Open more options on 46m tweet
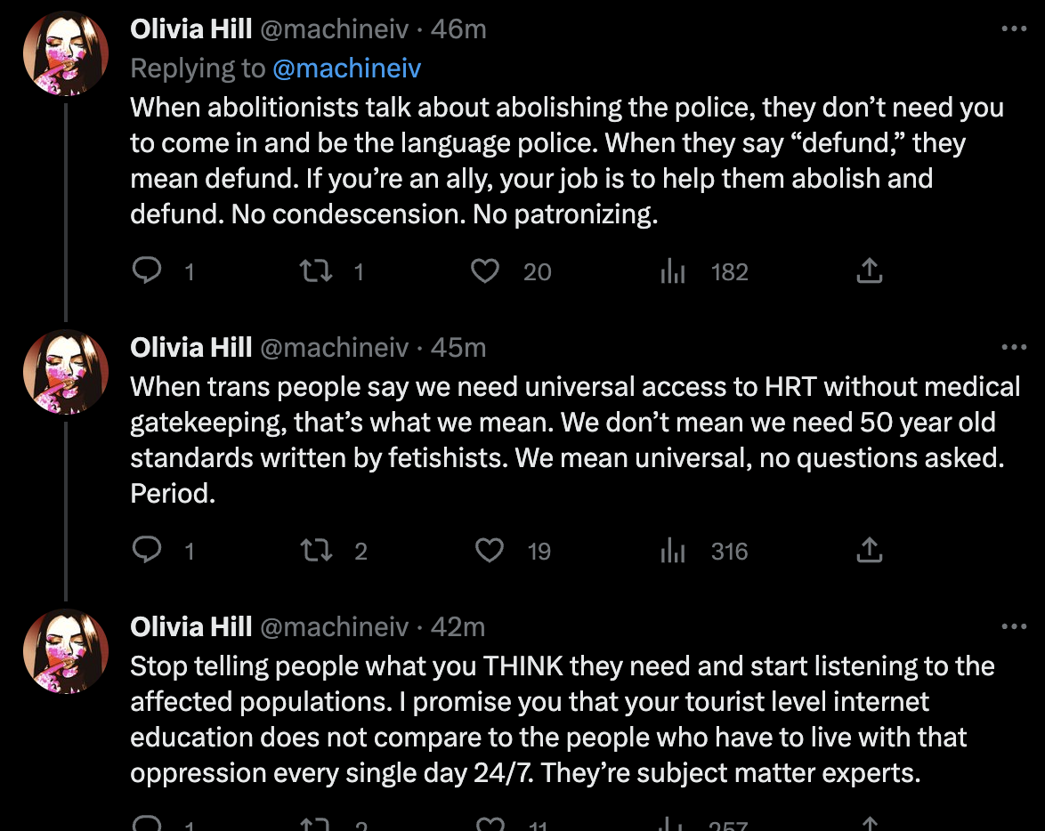This screenshot has width=1045, height=831. click(1014, 29)
